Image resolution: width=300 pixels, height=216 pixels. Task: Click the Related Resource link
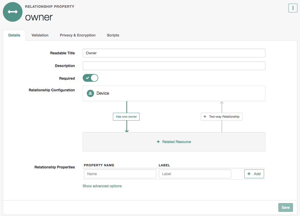point(176,142)
